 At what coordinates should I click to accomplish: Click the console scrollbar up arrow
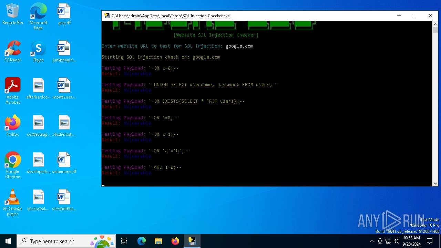(x=435, y=24)
